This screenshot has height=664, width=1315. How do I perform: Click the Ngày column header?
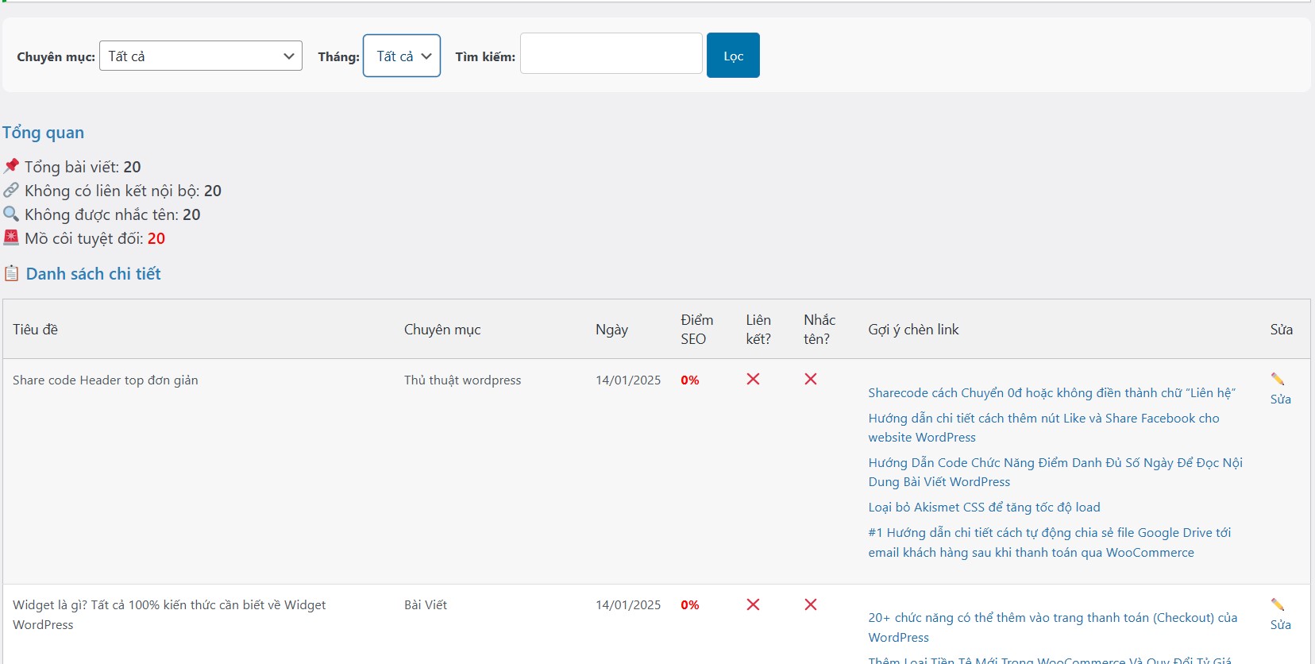point(611,330)
